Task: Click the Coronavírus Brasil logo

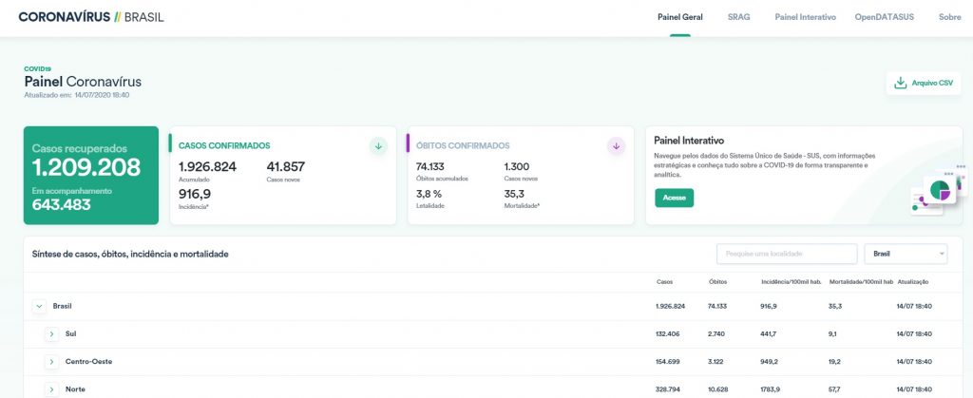Action: (91, 17)
